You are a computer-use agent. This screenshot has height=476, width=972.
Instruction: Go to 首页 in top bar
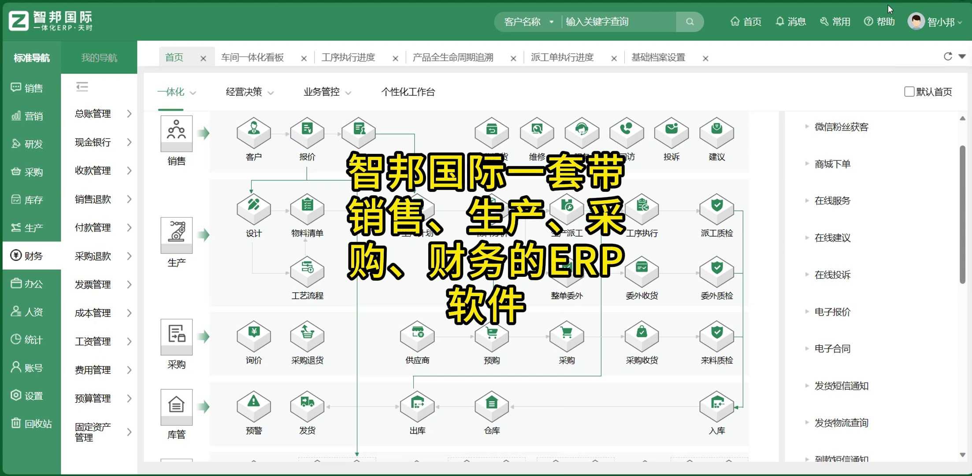[746, 22]
